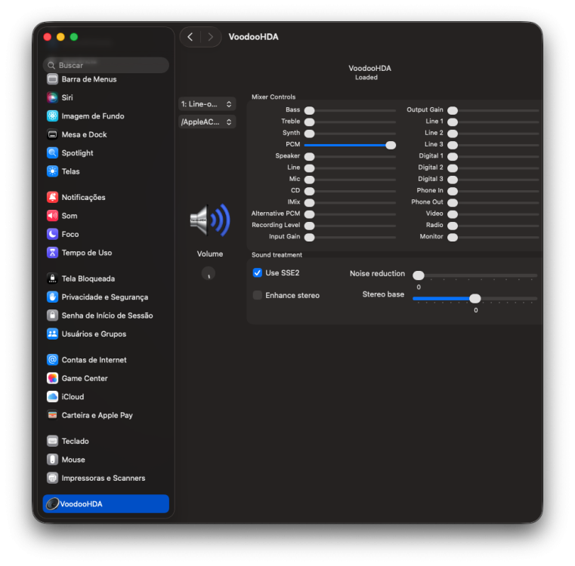
Task: Click the Input Gain slider knob
Action: [x=310, y=238]
